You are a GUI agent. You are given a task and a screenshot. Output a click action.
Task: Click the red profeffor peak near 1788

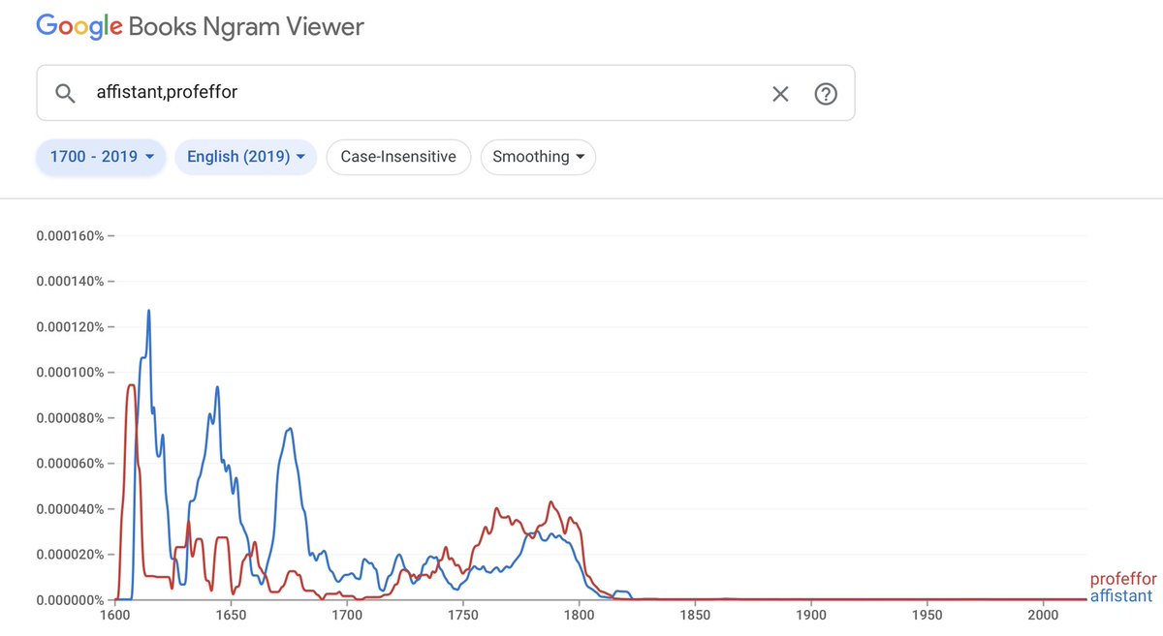coord(551,502)
